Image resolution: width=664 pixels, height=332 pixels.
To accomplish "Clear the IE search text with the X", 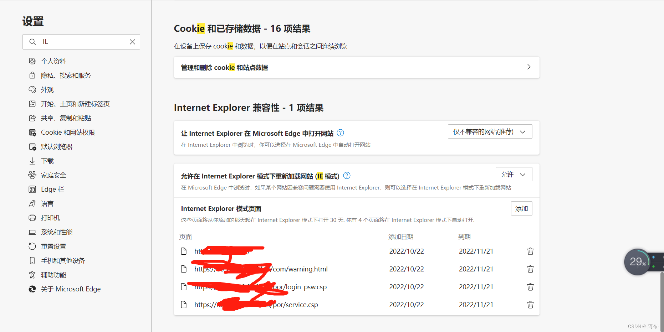I will coord(132,42).
